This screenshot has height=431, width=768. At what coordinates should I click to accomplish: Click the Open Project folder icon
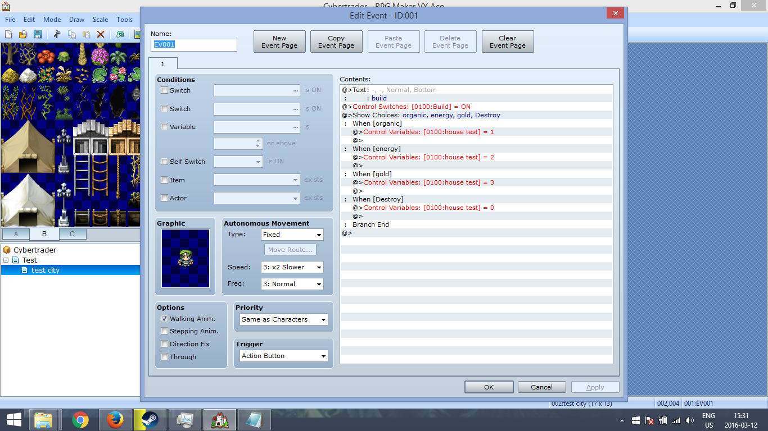pos(24,35)
